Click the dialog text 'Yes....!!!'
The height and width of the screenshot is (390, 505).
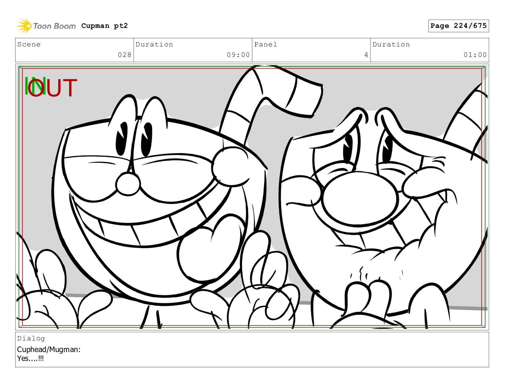(30, 358)
